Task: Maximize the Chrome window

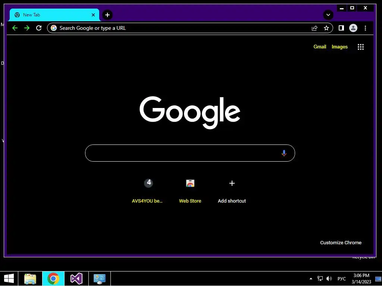Action: coord(352,8)
